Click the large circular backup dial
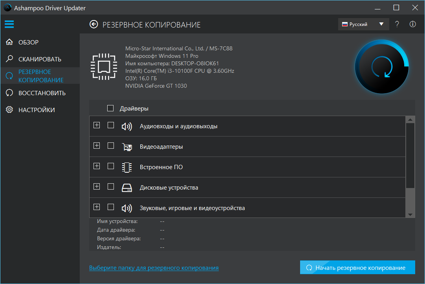 coord(382,67)
